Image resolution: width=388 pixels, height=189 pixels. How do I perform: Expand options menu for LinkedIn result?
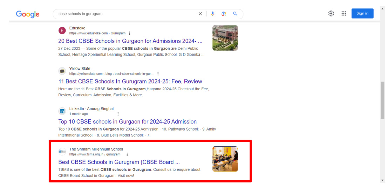pyautogui.click(x=118, y=114)
